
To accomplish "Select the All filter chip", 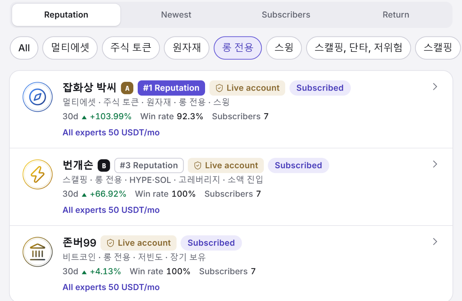I will (x=24, y=48).
